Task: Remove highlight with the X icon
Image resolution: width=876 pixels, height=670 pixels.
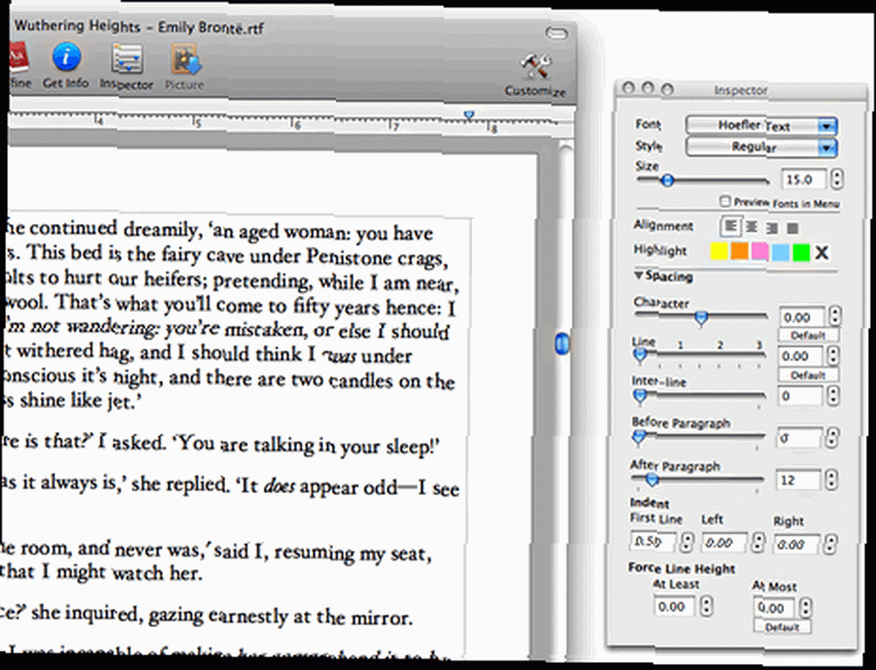Action: (822, 253)
